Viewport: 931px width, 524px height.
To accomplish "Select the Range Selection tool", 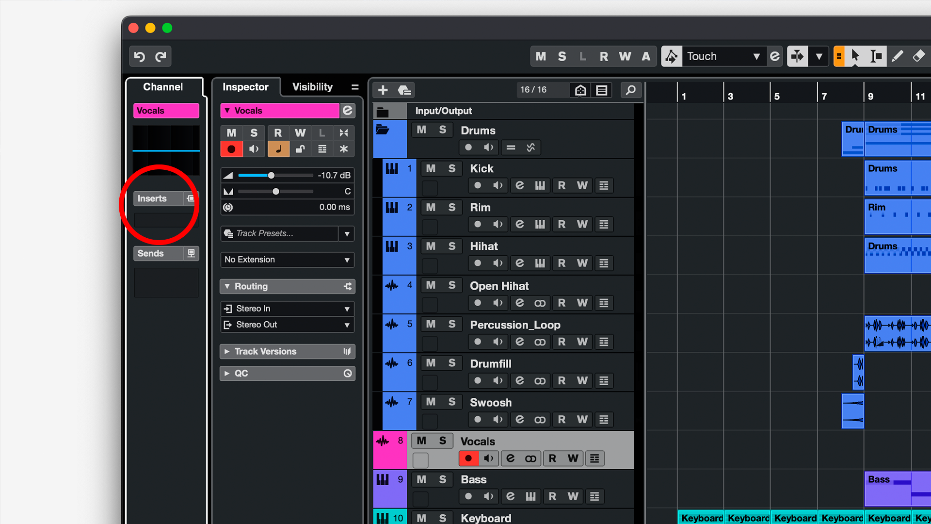I will point(876,56).
